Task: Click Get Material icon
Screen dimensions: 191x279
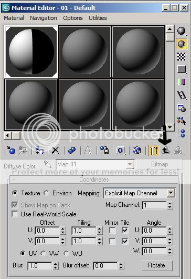Action: pos(11,151)
